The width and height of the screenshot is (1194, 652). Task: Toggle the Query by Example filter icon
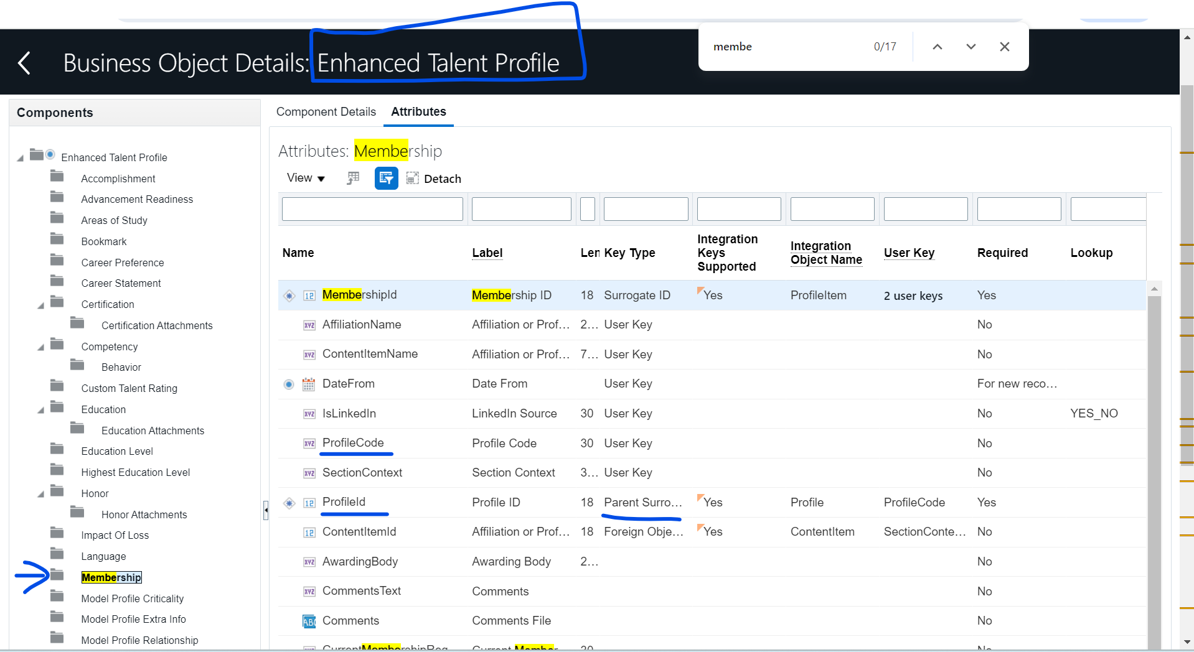(386, 178)
